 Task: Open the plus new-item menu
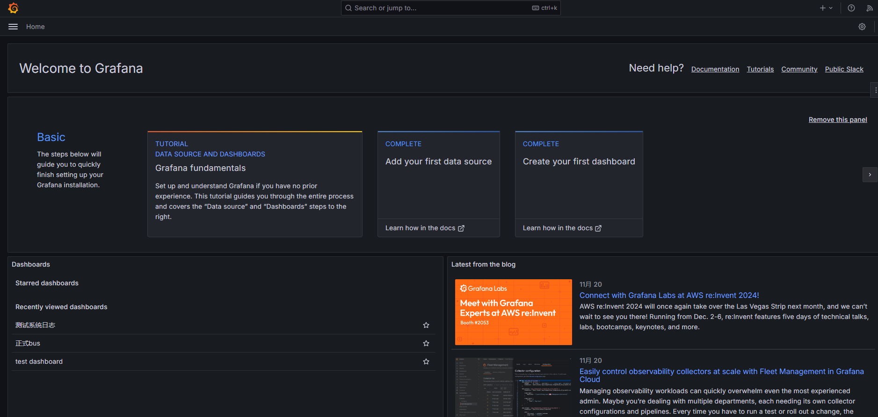click(826, 8)
